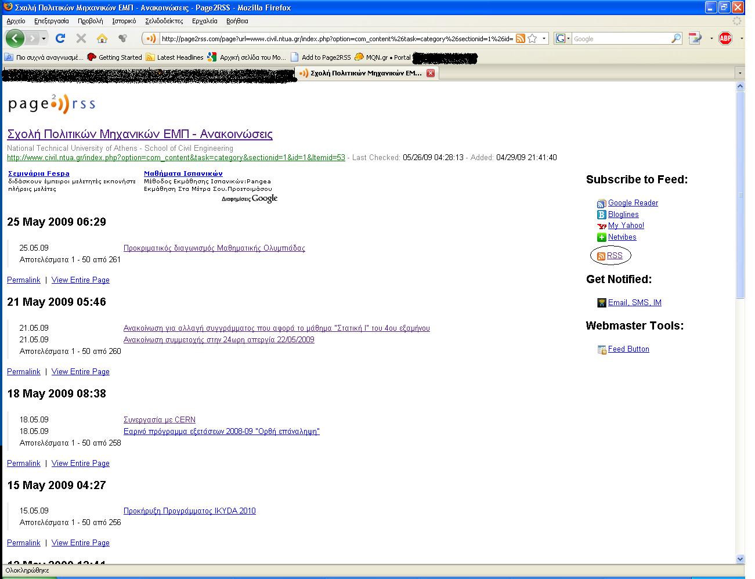Click the RSS feed icon in address bar
The width and height of the screenshot is (755, 579).
[520, 39]
